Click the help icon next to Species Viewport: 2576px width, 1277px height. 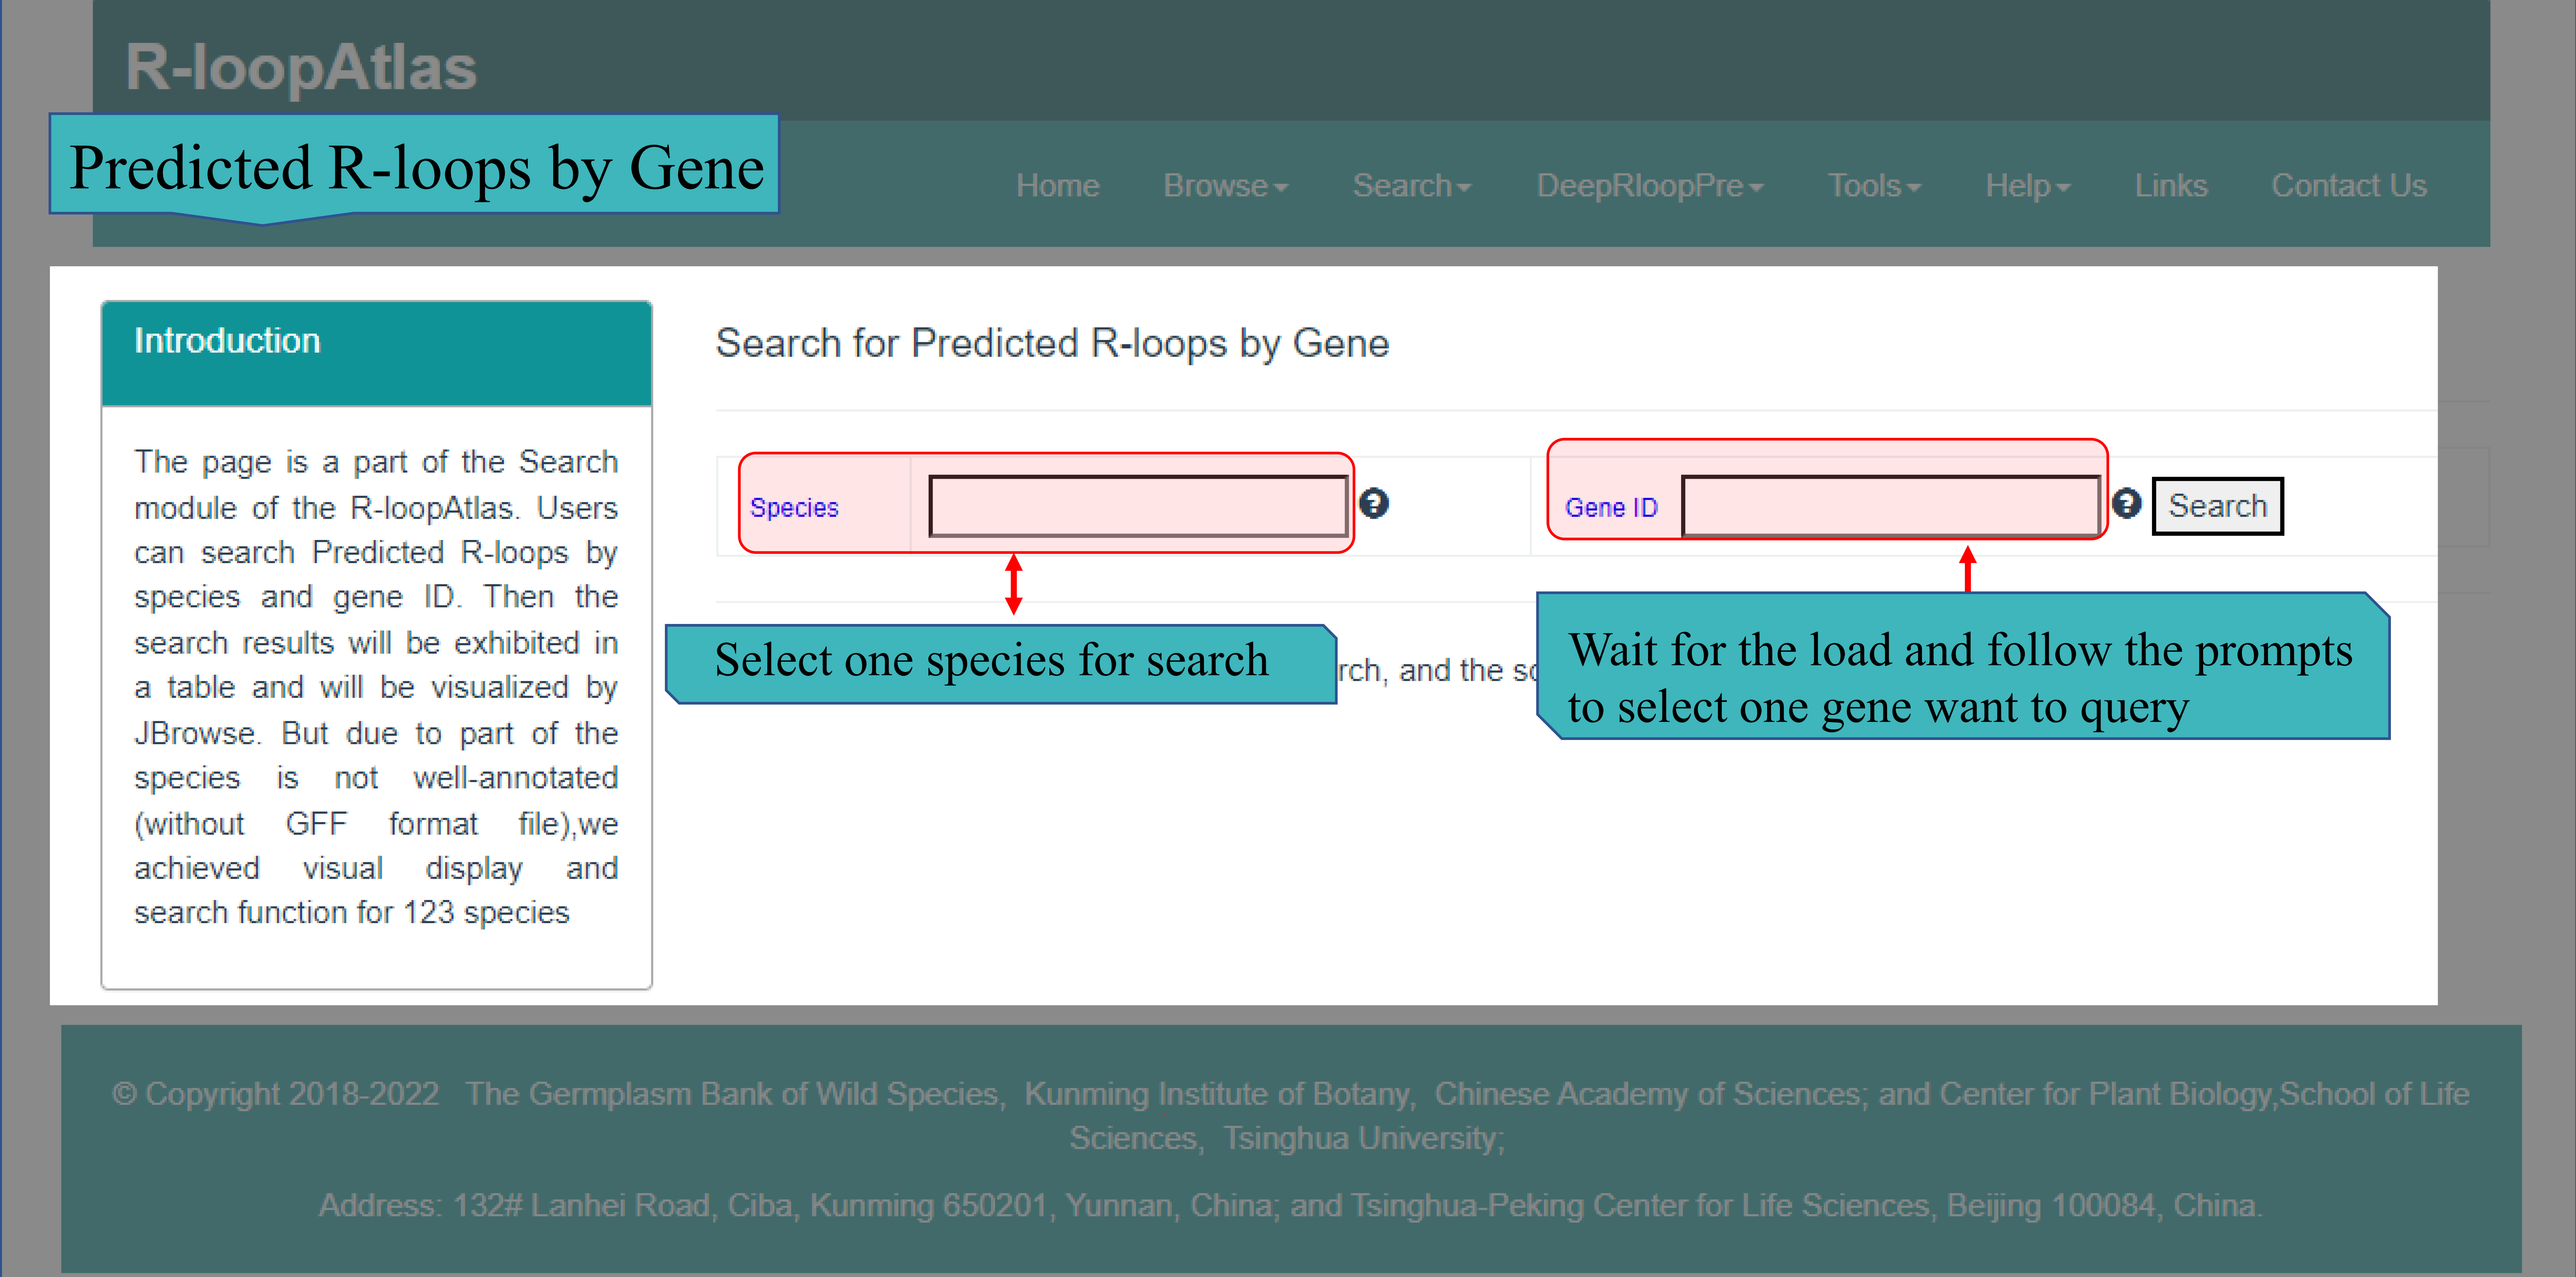click(x=1374, y=503)
